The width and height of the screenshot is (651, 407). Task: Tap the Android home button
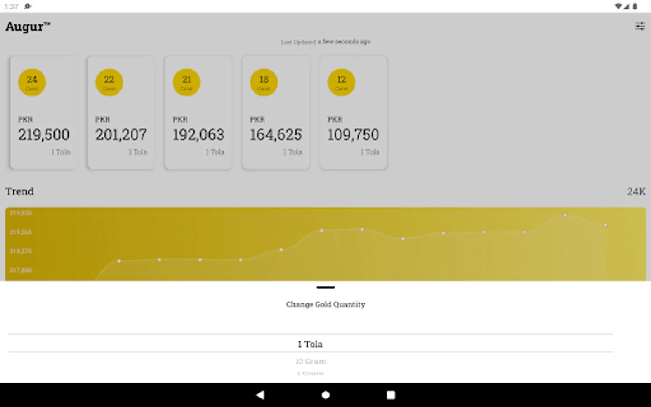point(325,395)
